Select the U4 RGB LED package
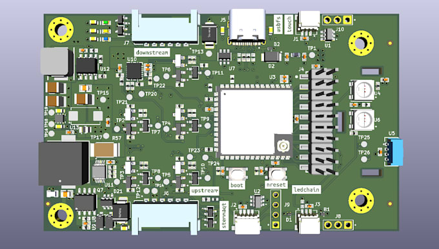The width and height of the screenshot is (439, 249). click(x=363, y=90)
